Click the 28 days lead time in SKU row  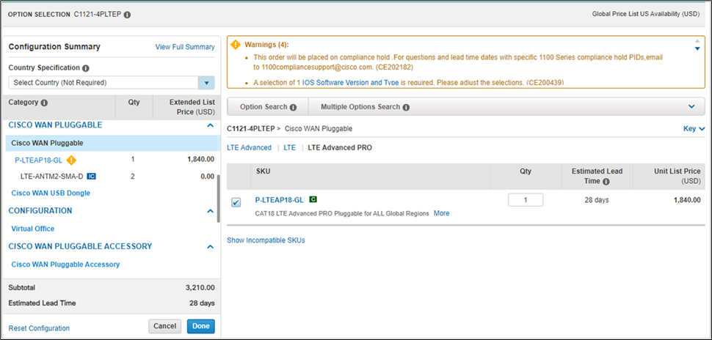597,200
